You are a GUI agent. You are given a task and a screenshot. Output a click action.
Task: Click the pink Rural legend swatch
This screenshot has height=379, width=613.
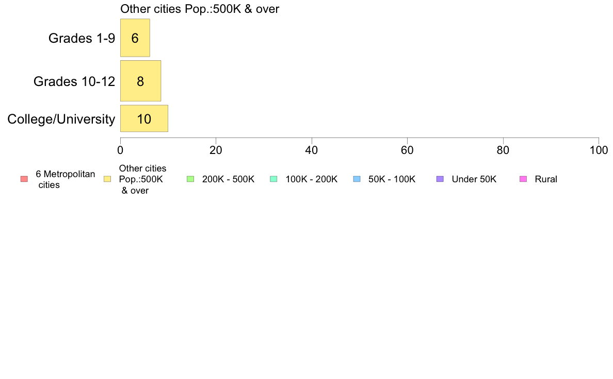[x=523, y=179]
